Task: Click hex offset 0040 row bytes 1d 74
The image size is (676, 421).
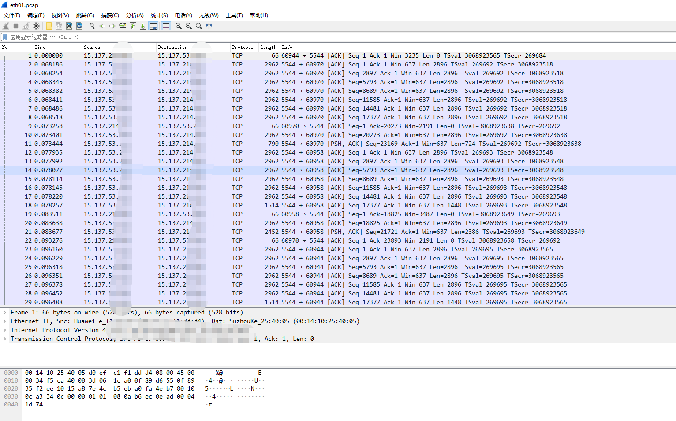Action: point(34,404)
